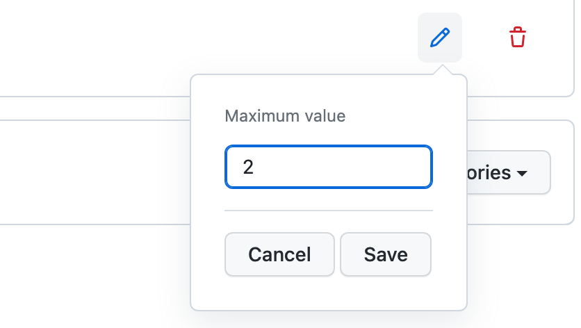Focus the Maximum value input field
581x328 pixels.
click(x=328, y=167)
